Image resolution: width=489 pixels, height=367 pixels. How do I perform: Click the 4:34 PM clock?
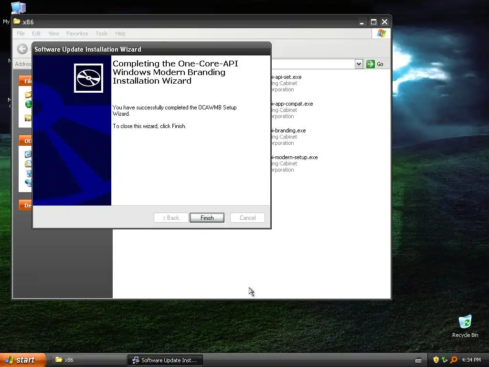471,360
